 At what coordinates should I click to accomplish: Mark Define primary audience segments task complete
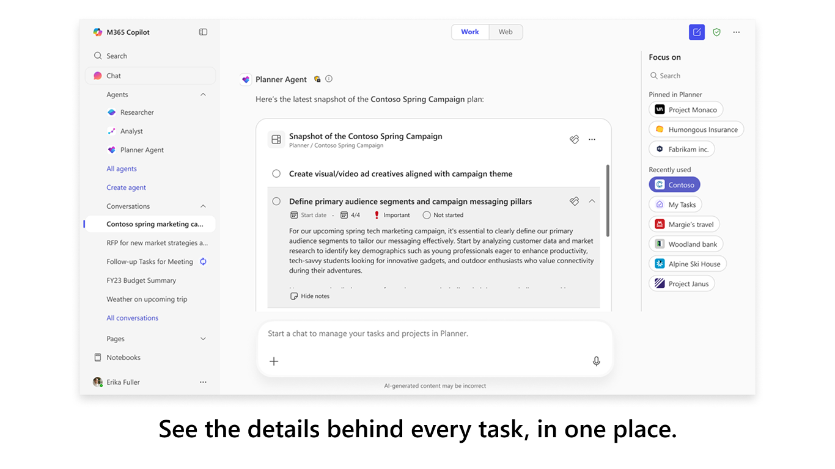coord(276,202)
